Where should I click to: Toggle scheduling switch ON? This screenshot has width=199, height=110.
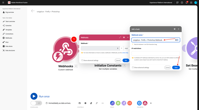[36, 103]
